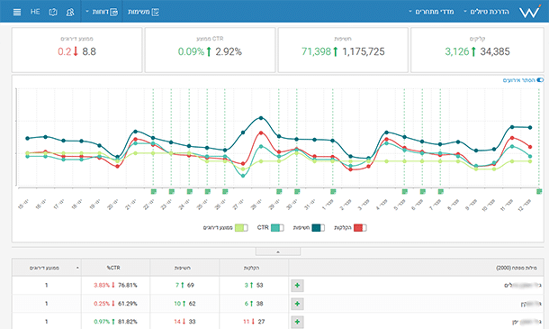Image resolution: width=549 pixels, height=329 pixels.
Task: Toggle the הסתר אירועים events switch
Action: (x=540, y=80)
